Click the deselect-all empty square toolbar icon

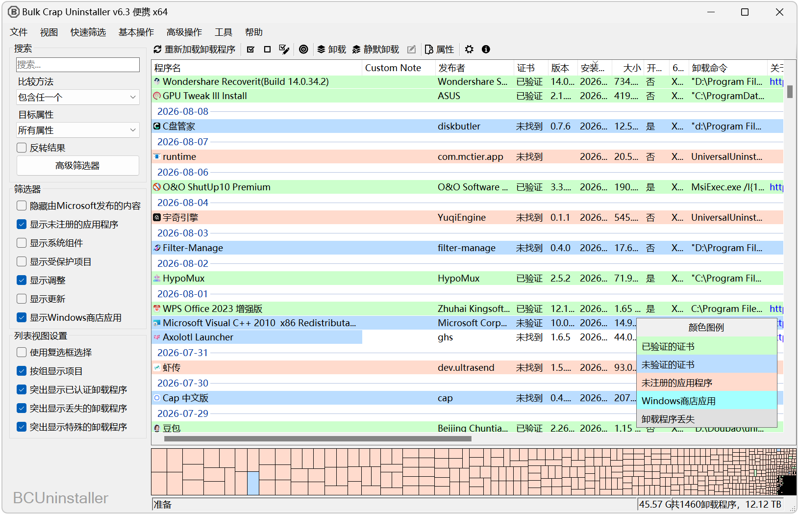pos(267,50)
